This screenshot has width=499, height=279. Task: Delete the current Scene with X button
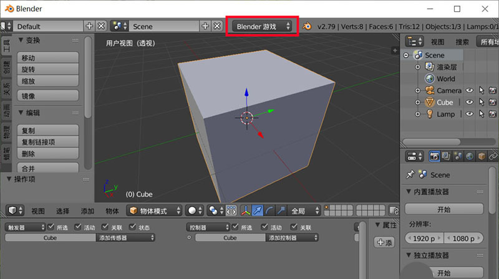[217, 26]
